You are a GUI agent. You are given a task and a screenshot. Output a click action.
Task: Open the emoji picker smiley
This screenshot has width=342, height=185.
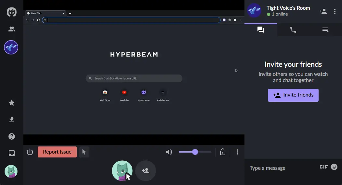click(334, 167)
